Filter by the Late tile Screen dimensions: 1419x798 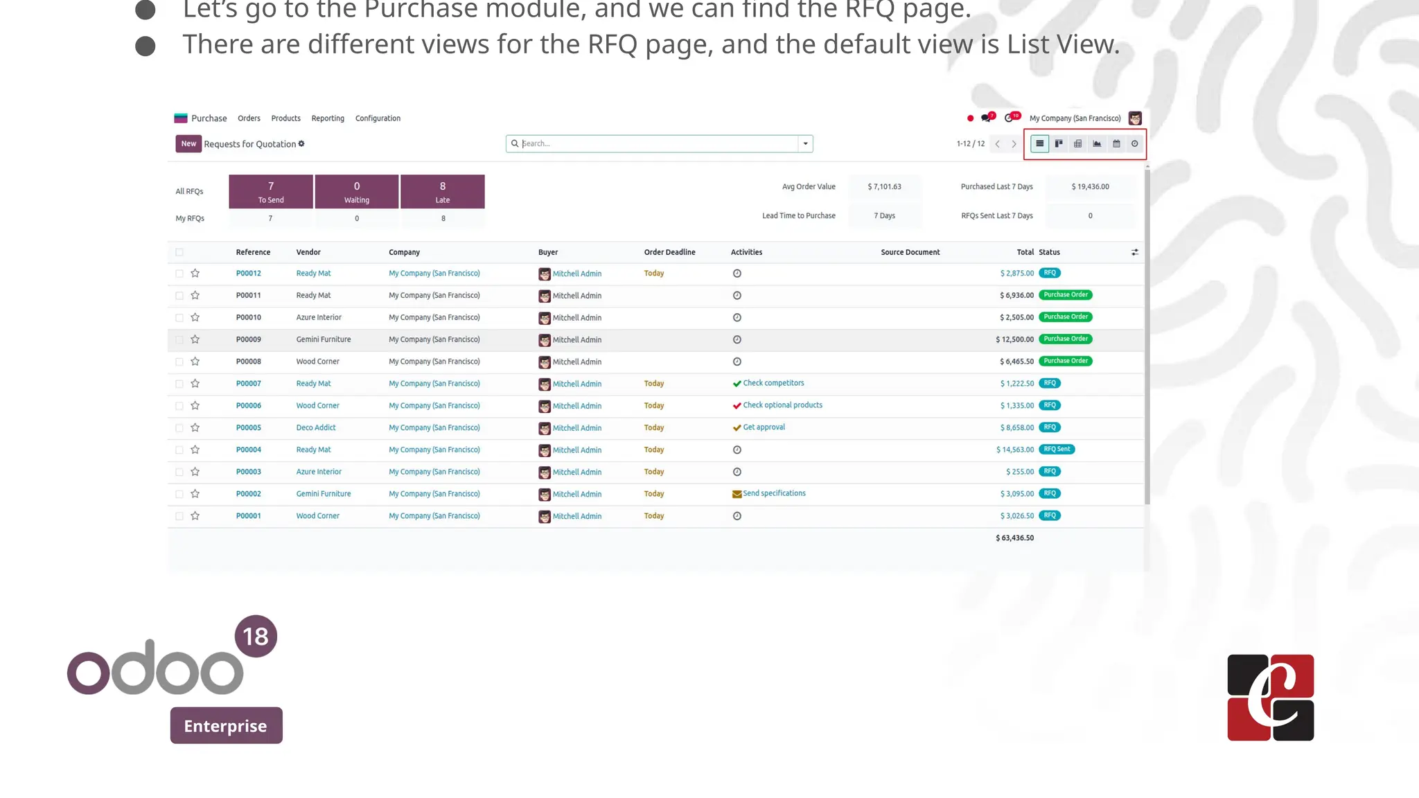coord(443,192)
